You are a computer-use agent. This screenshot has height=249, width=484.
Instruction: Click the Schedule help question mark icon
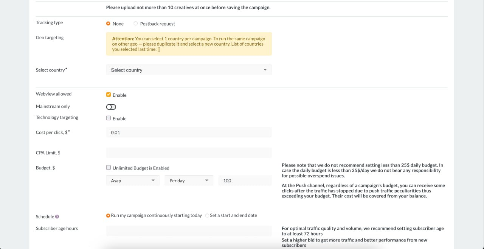[x=57, y=217]
